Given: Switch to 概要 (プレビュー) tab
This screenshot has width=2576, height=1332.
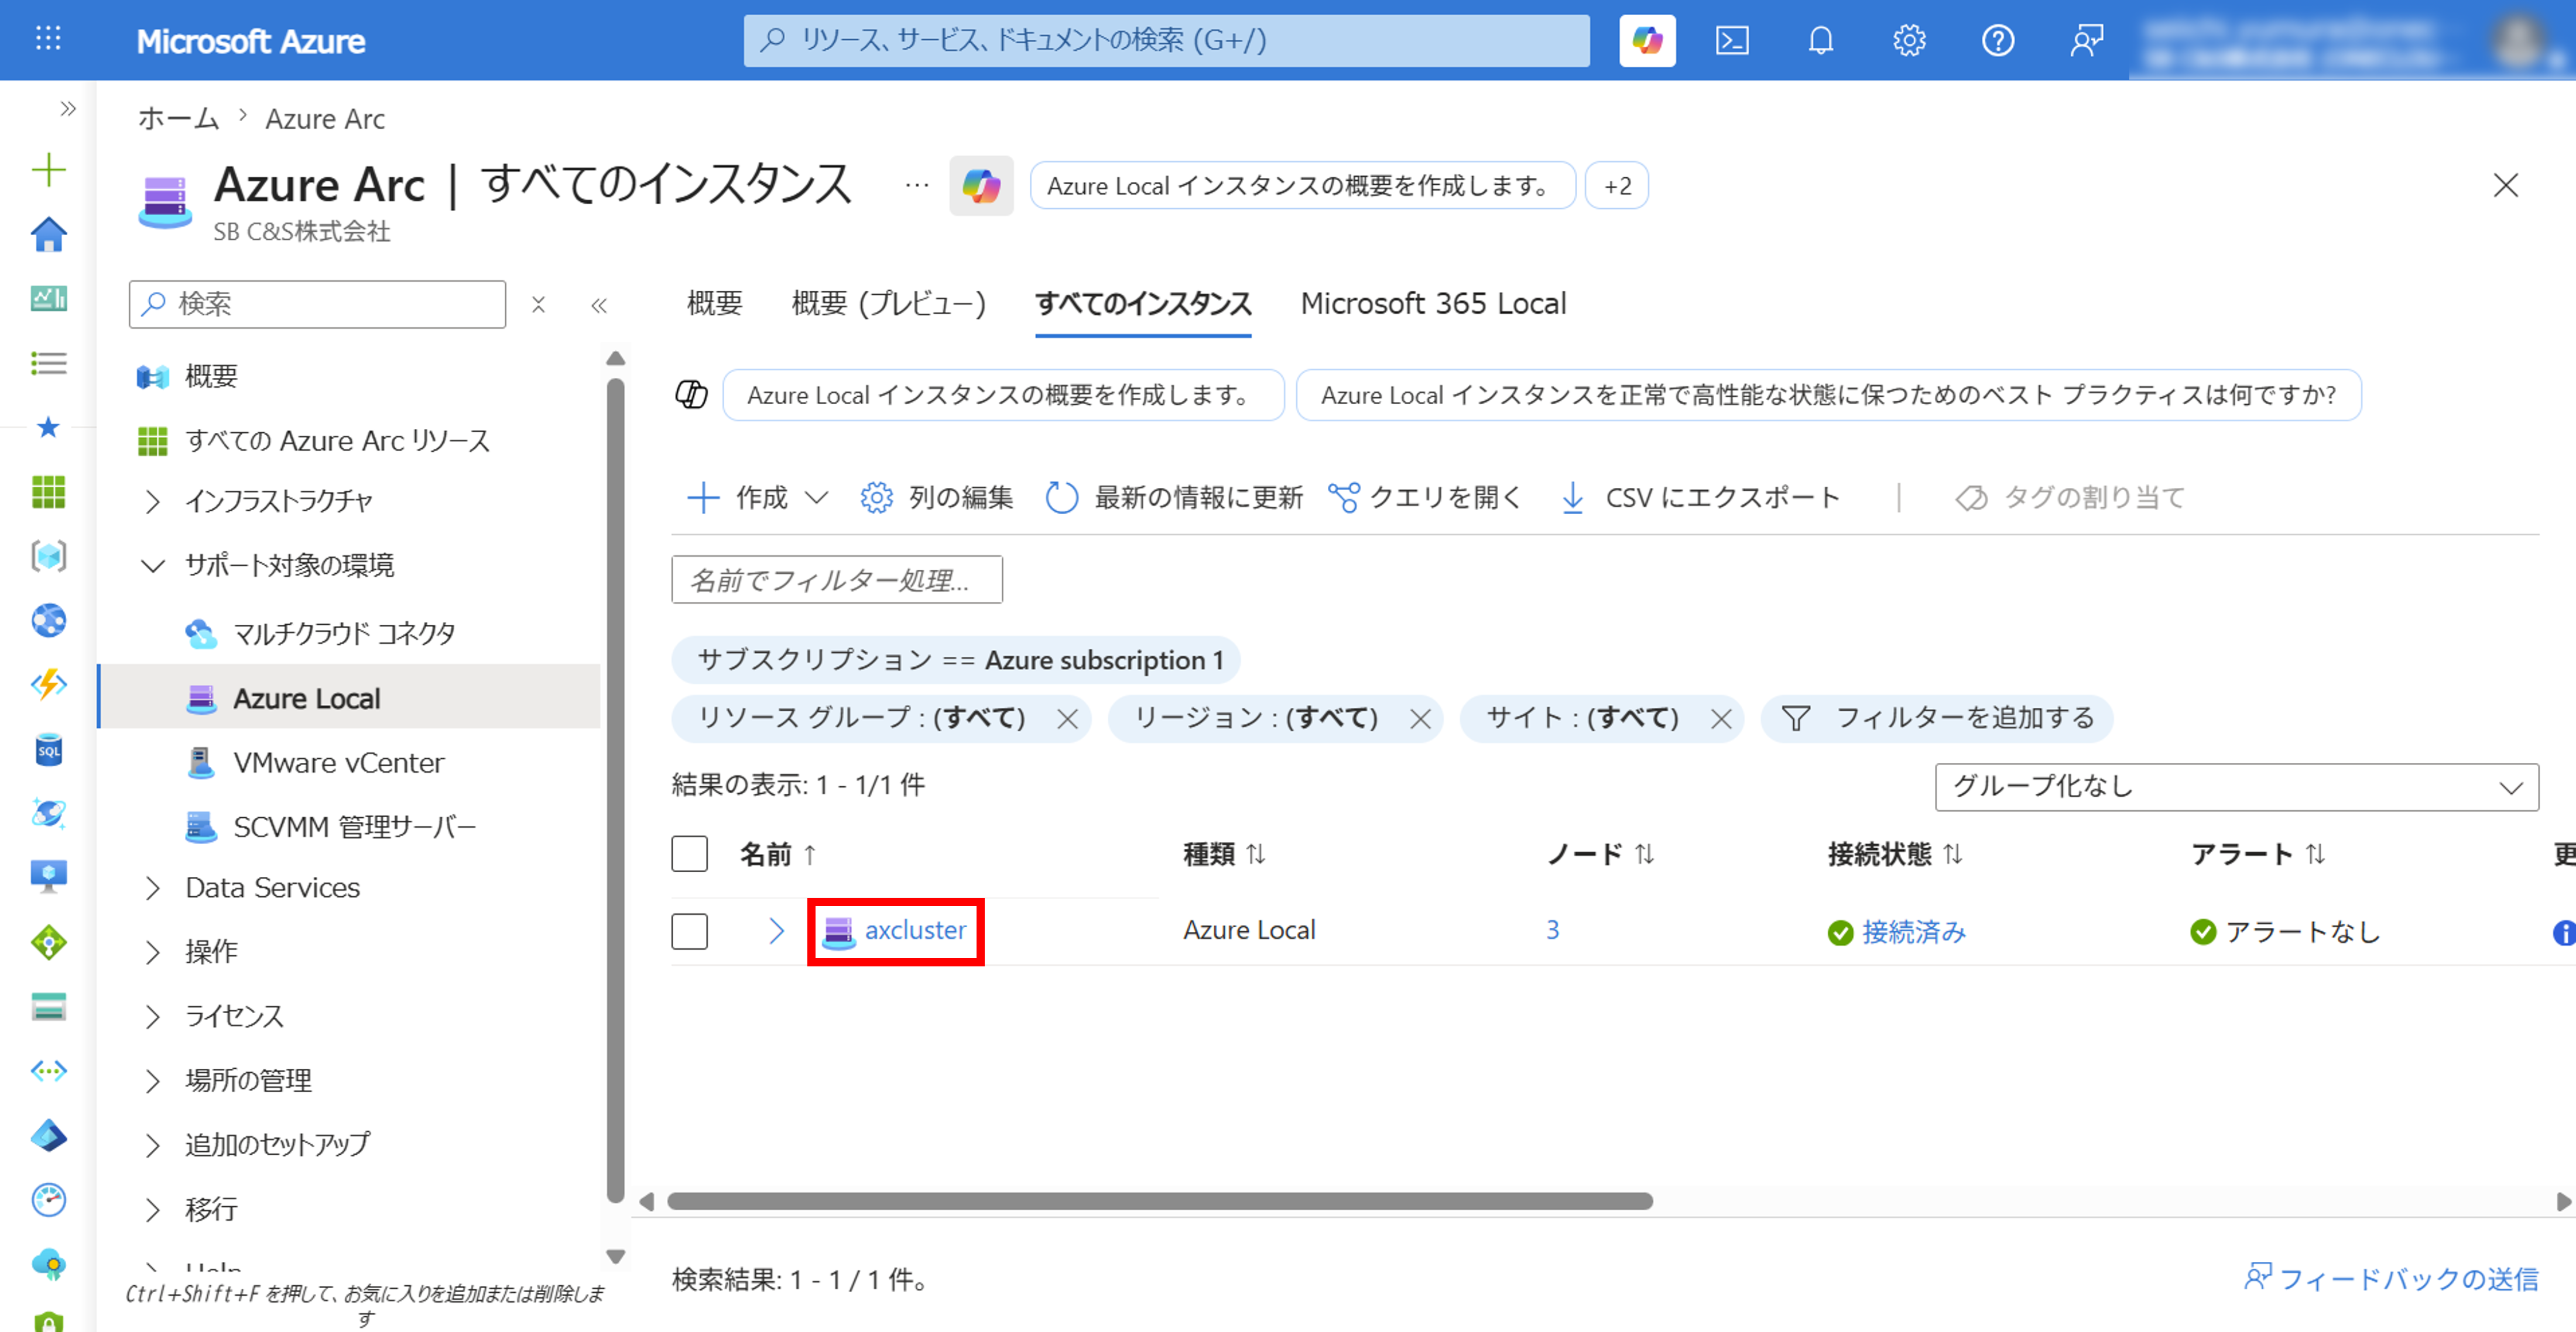Looking at the screenshot, I should point(888,304).
